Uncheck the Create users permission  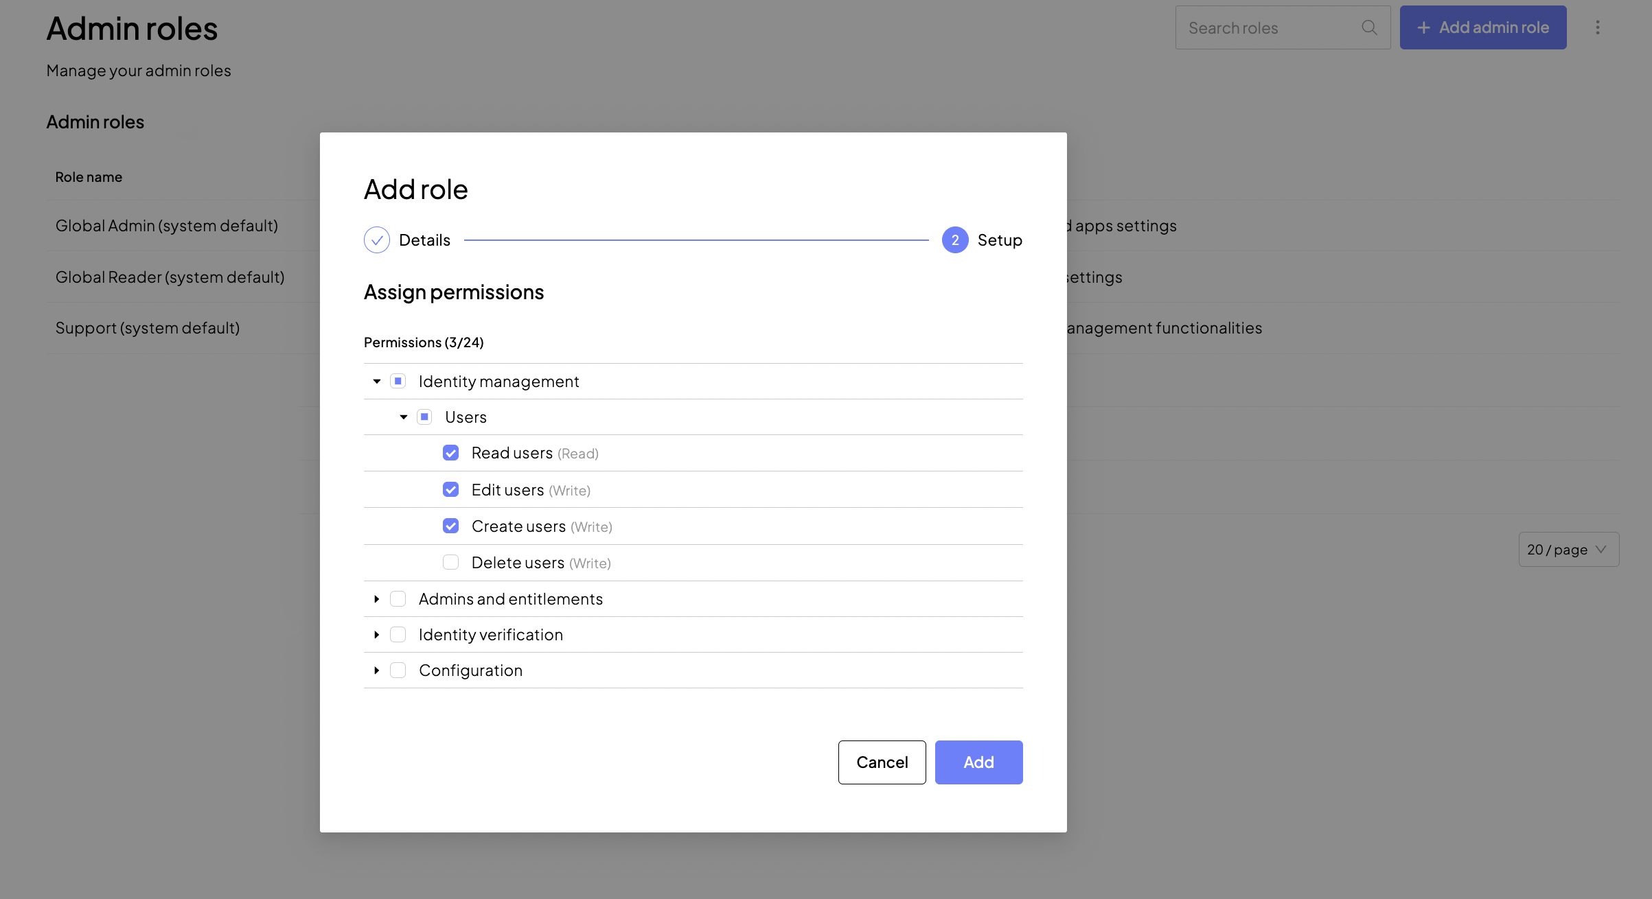click(450, 526)
